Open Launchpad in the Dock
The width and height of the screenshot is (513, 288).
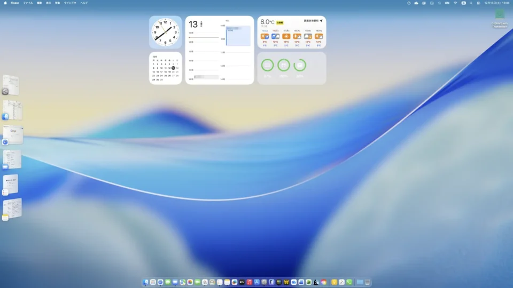tap(153, 282)
